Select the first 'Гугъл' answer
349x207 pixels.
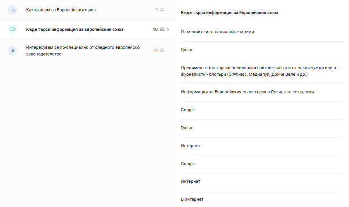coord(187,50)
